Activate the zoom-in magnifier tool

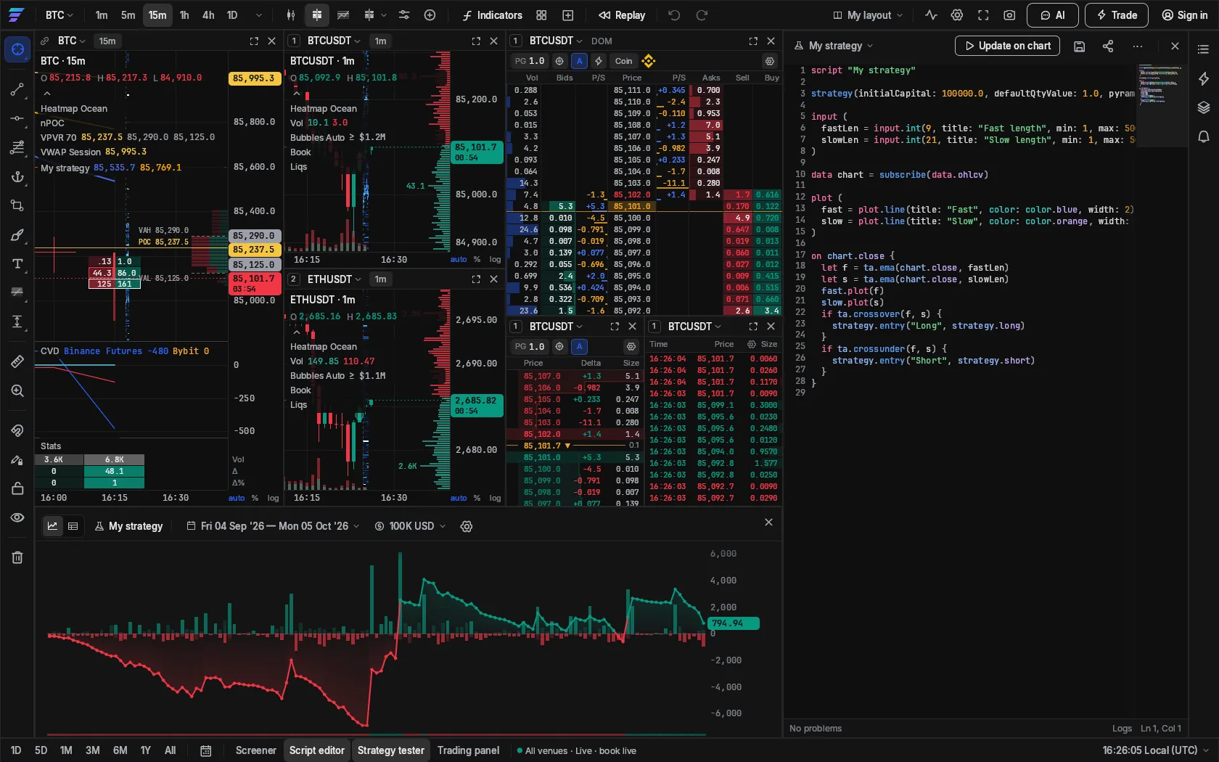[17, 391]
